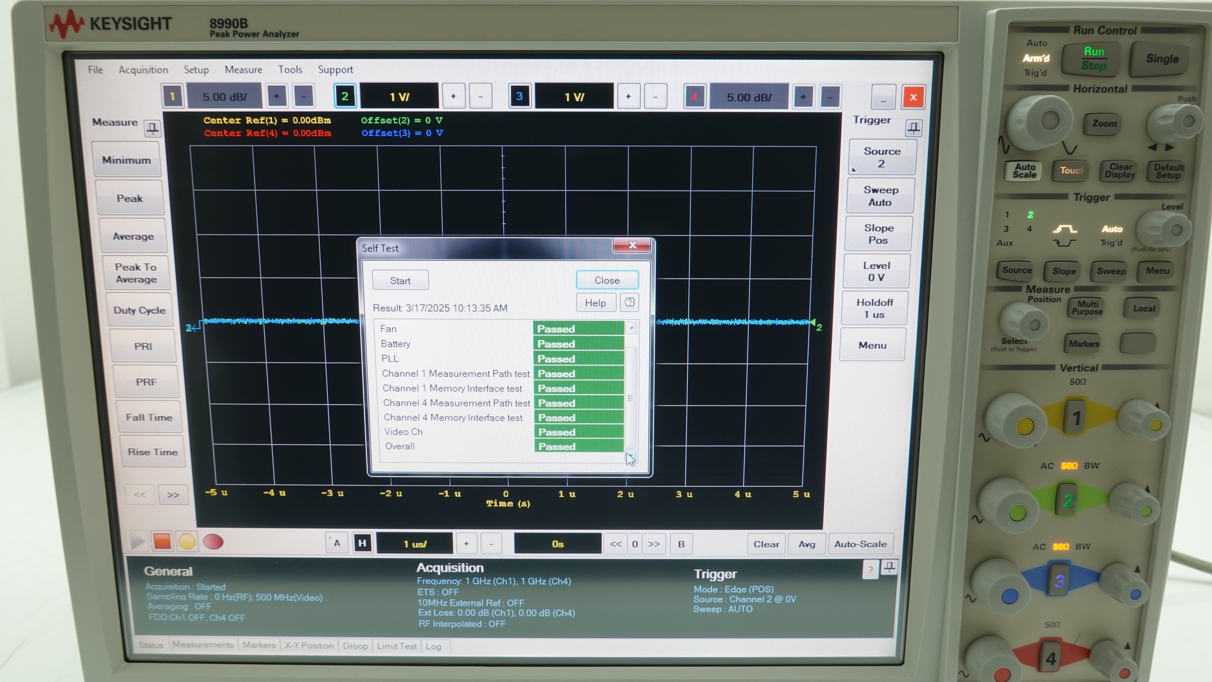Click the 0s delay field
Image resolution: width=1212 pixels, height=682 pixels.
point(557,544)
